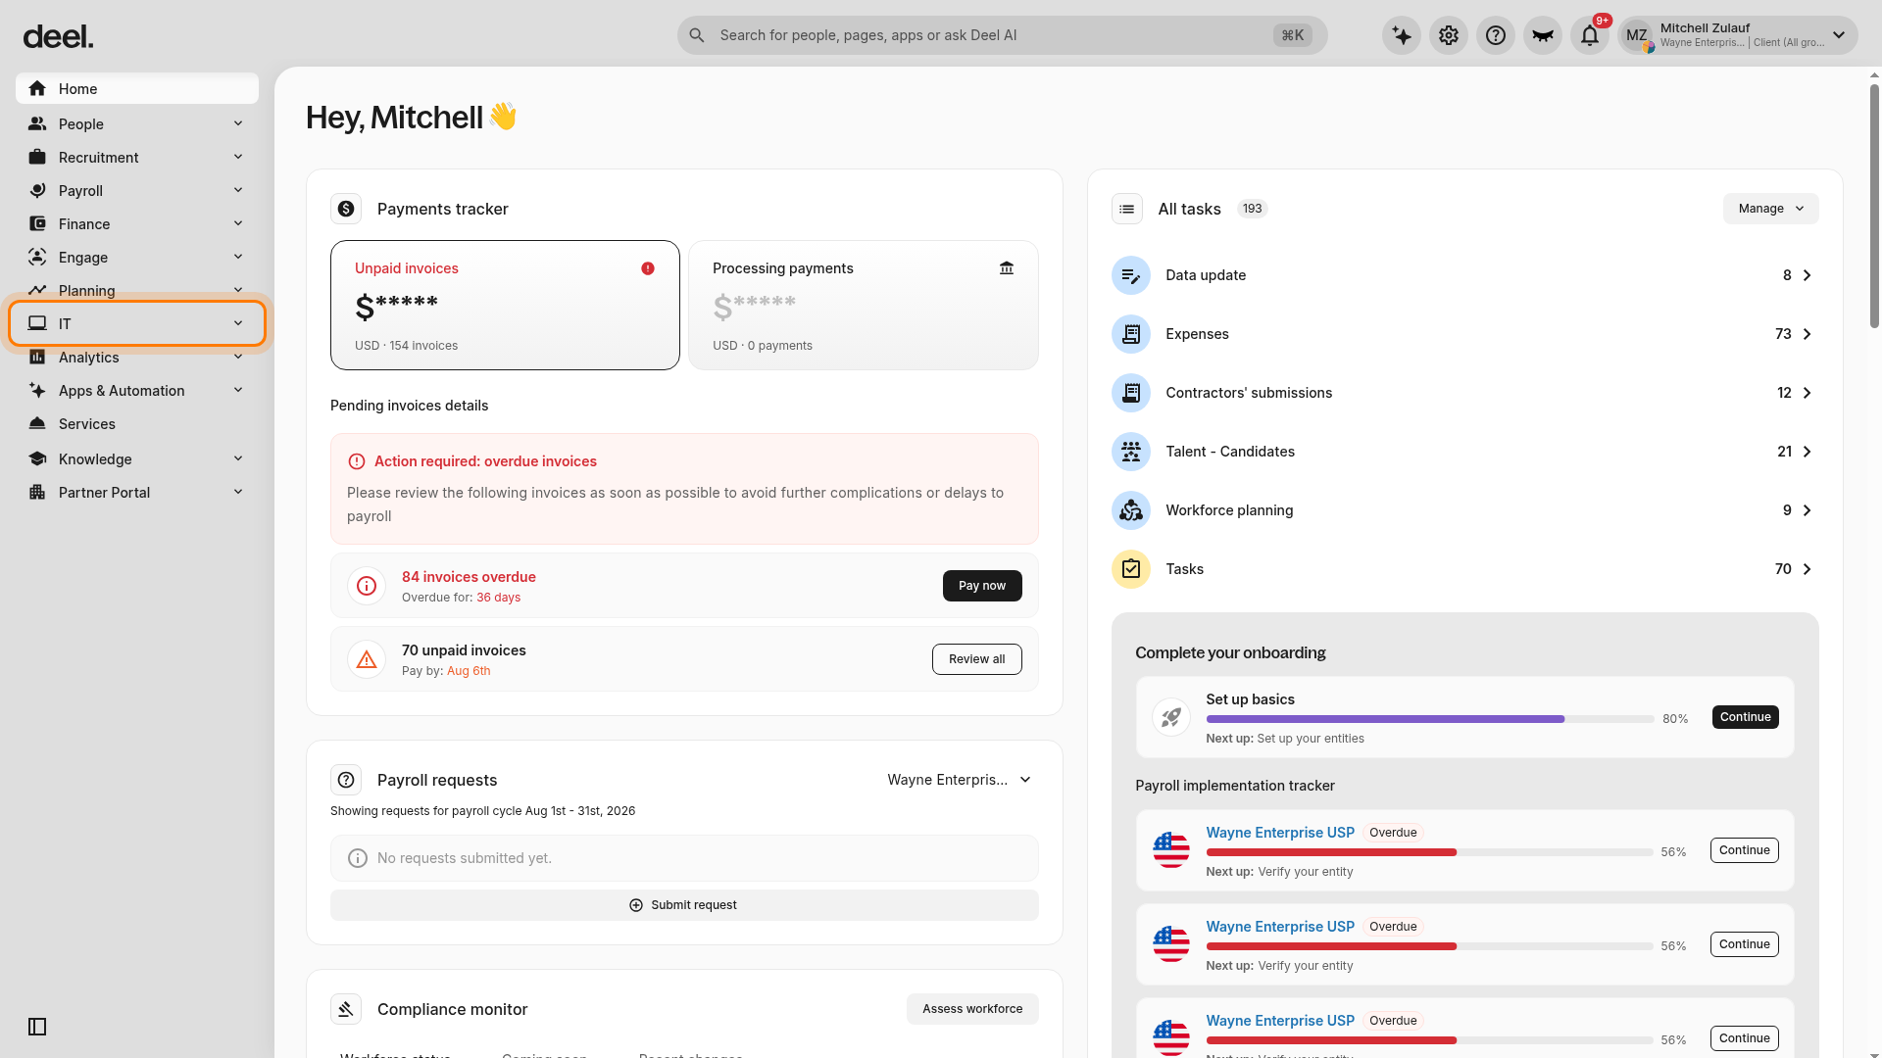1882x1058 pixels.
Task: Click the Workforce planning icon
Action: pos(1131,510)
